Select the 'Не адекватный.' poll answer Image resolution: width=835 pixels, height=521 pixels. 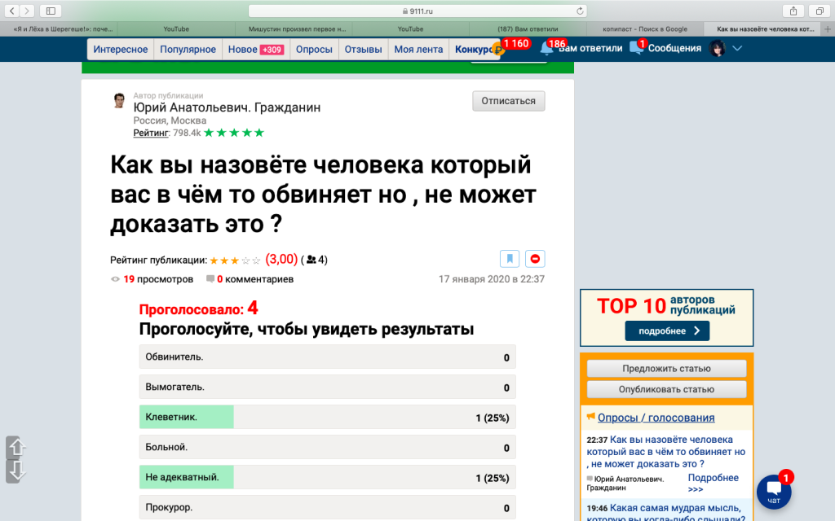[x=327, y=478]
